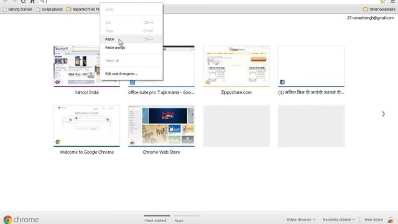Viewport: 398px width, 224px height.
Task: Open Getting Started bookmark
Action: coord(17,9)
